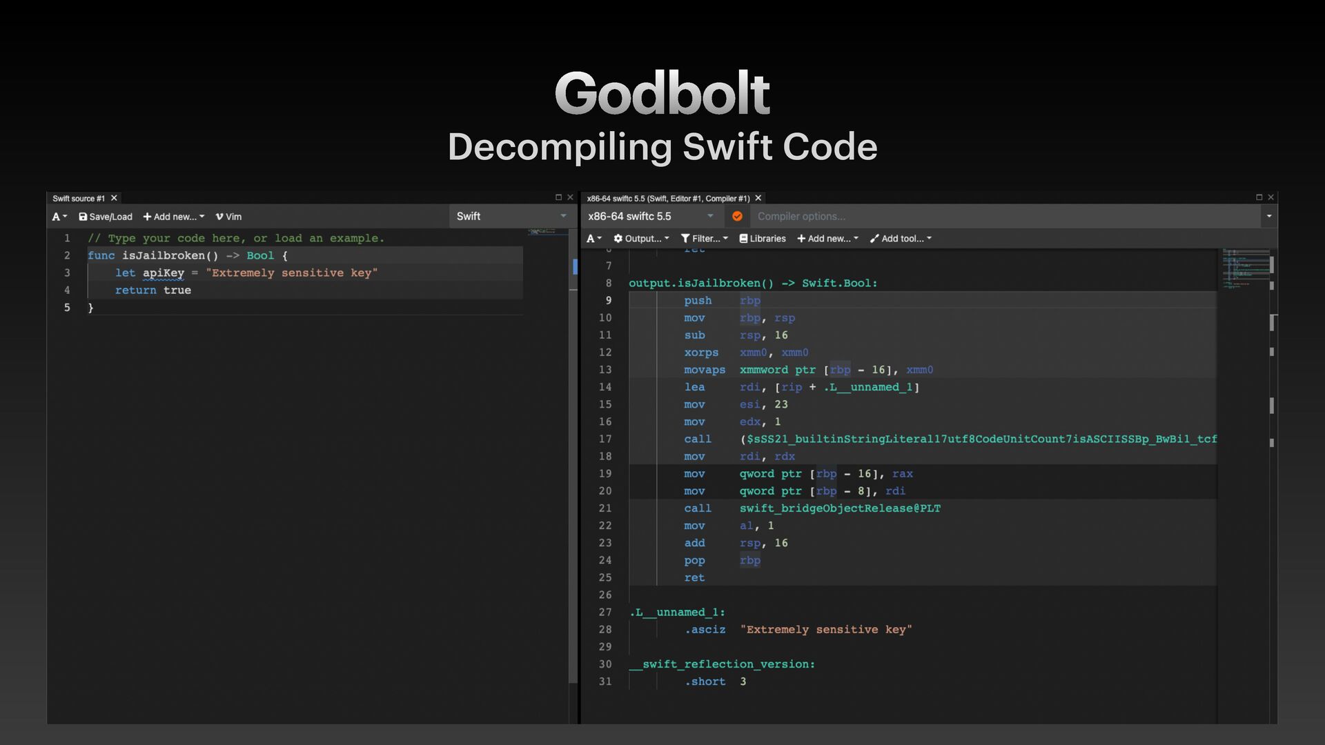
Task: Open the Filter dropdown
Action: point(705,239)
